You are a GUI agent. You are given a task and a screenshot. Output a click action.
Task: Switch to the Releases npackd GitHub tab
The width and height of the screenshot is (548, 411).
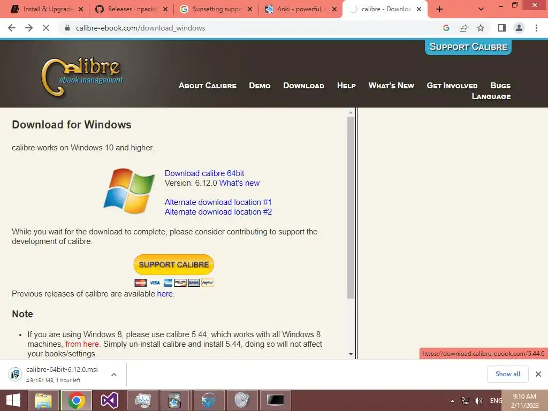tap(132, 9)
